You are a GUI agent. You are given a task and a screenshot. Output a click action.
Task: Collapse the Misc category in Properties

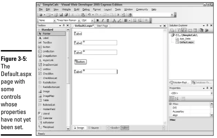coord(170,104)
